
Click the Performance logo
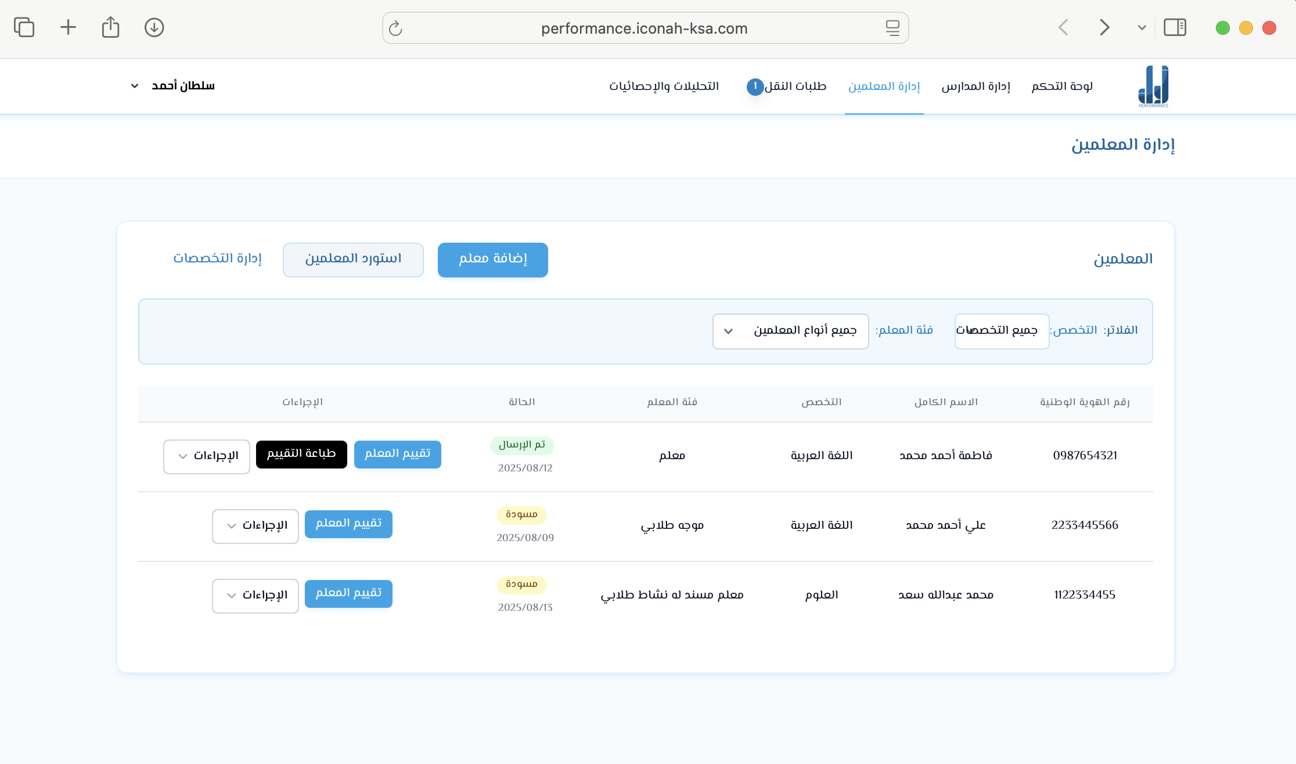1153,87
